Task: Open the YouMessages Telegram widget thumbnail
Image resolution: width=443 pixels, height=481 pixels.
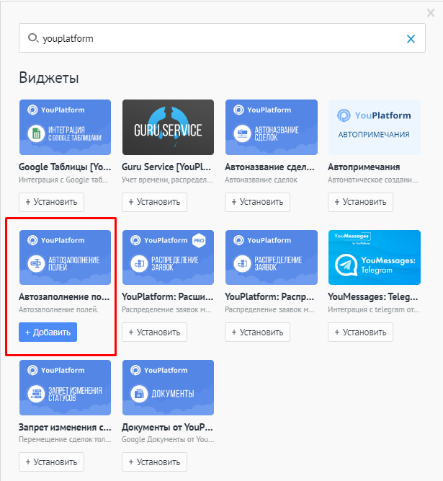Action: [375, 257]
